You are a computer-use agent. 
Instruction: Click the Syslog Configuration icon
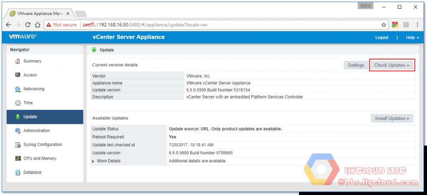tap(18, 145)
